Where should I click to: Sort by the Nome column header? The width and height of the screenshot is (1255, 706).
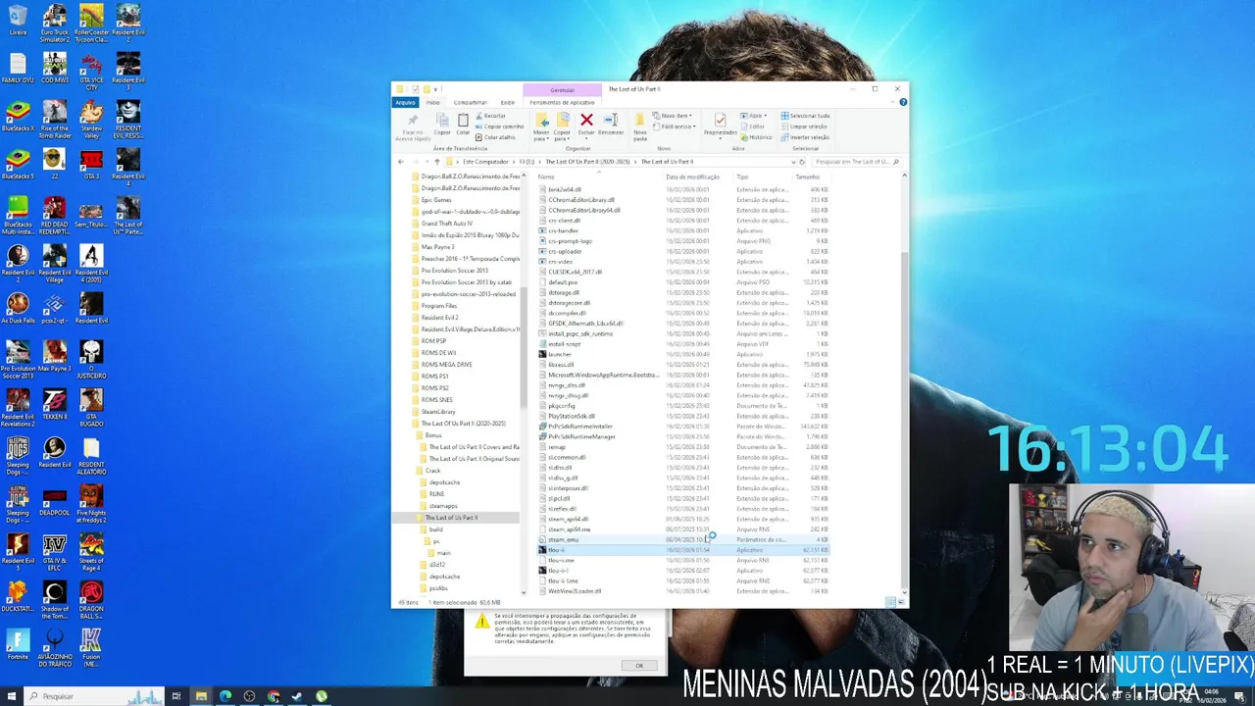546,176
